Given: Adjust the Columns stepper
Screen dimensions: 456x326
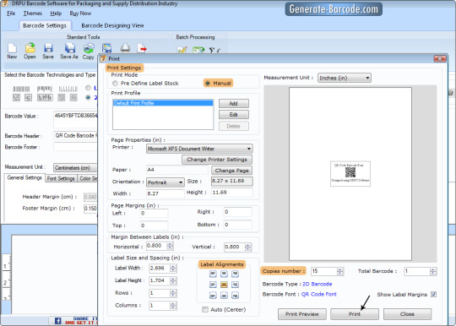Looking at the screenshot, I should tap(173, 306).
